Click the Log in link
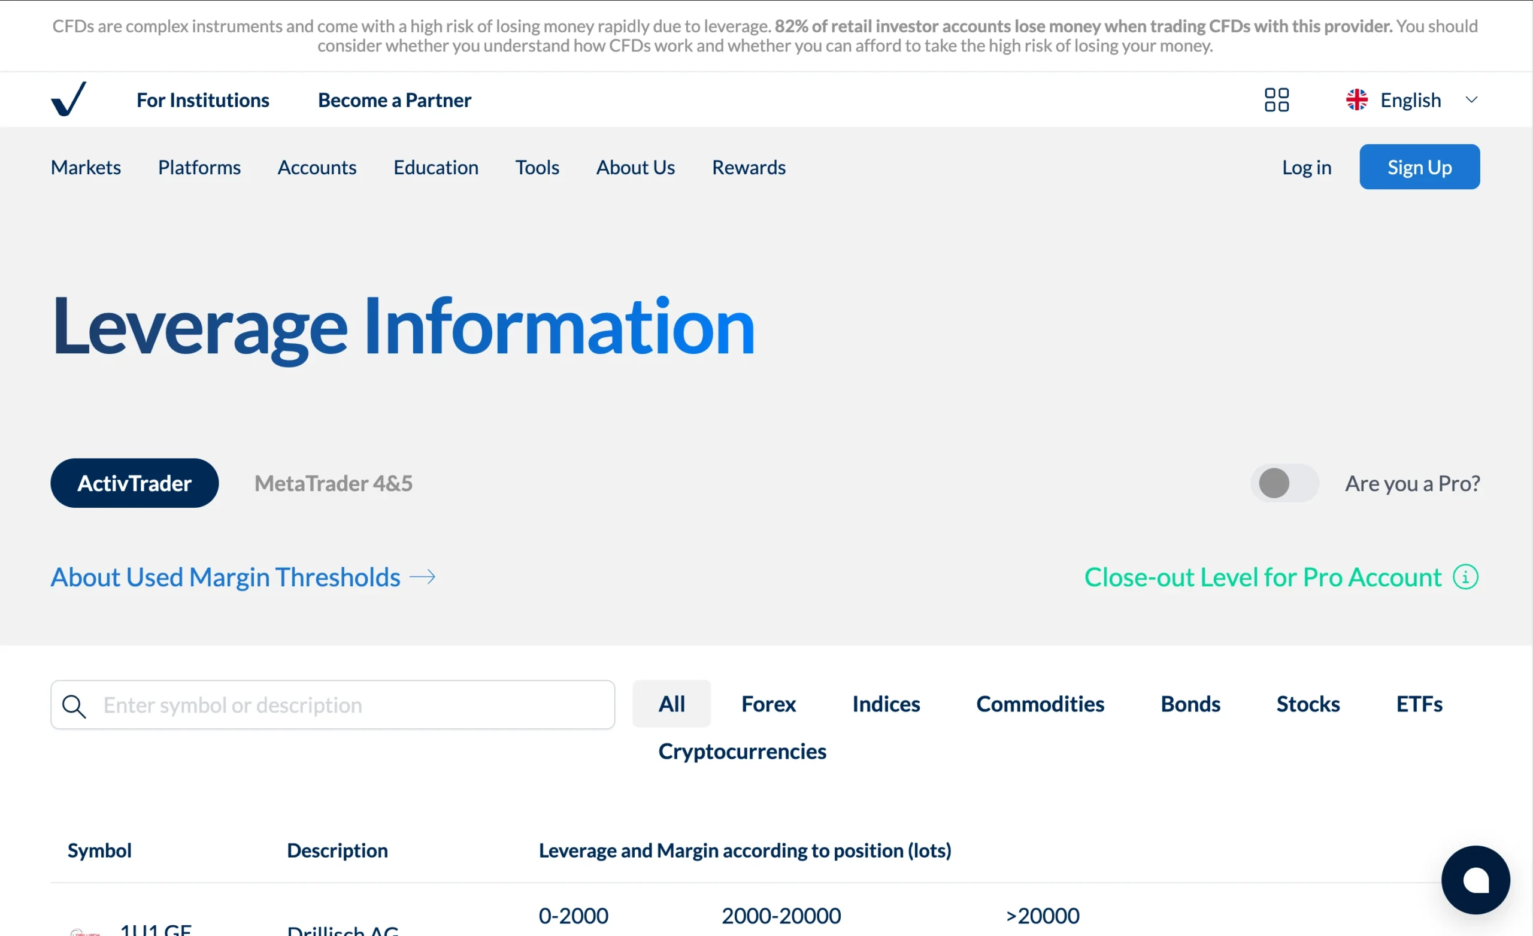 1307,167
